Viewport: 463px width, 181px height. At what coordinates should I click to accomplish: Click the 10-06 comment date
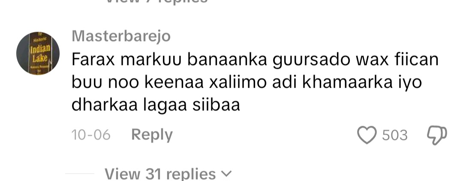click(x=91, y=135)
